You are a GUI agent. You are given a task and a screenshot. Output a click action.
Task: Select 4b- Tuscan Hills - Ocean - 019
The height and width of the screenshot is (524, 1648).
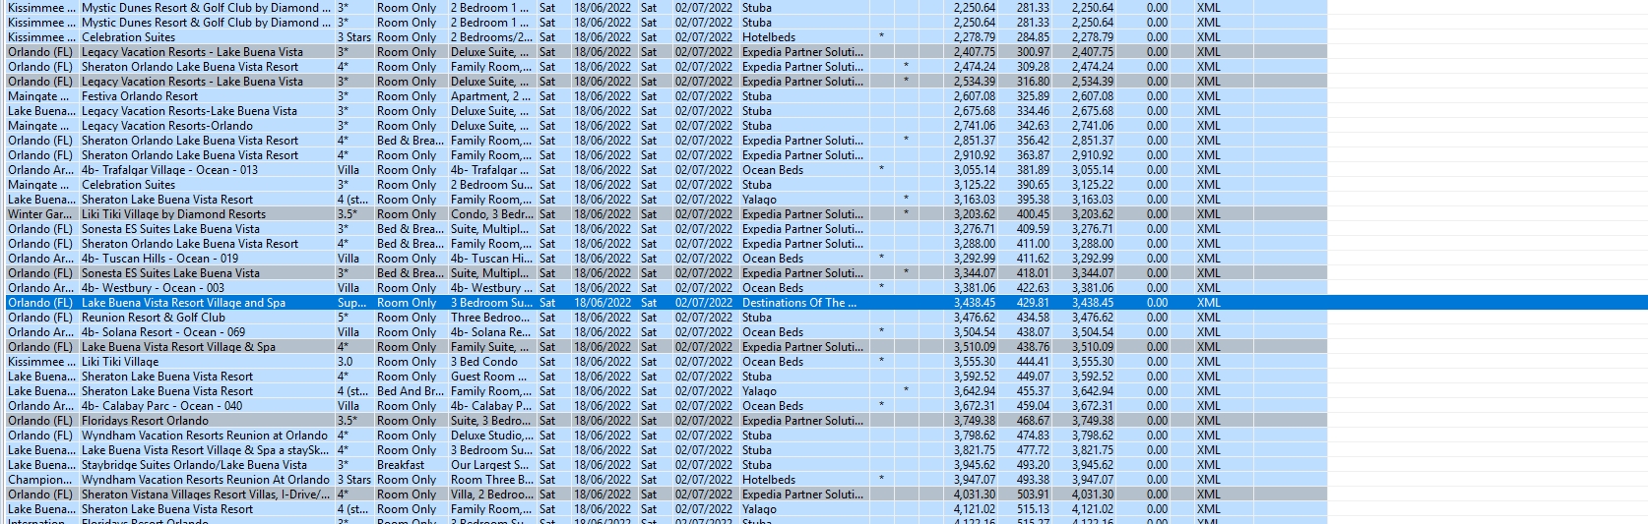[x=159, y=259]
